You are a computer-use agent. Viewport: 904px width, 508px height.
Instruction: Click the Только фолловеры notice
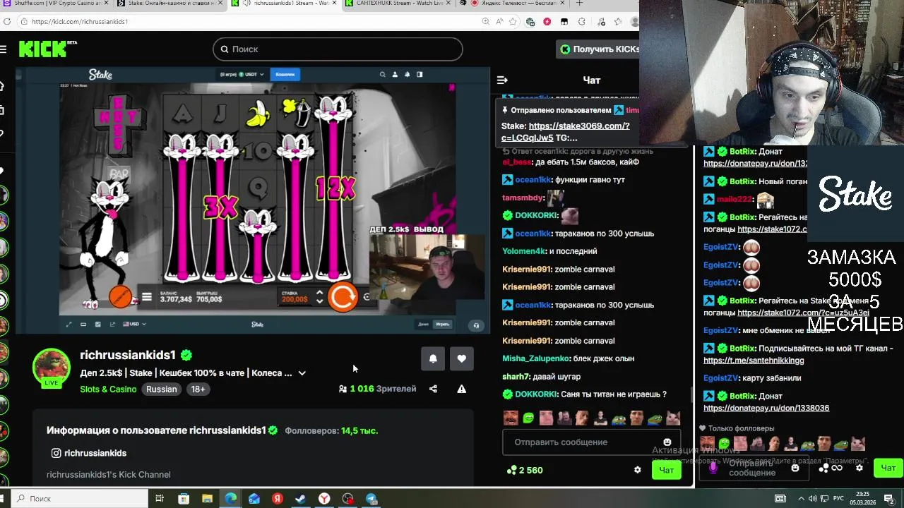coord(737,428)
